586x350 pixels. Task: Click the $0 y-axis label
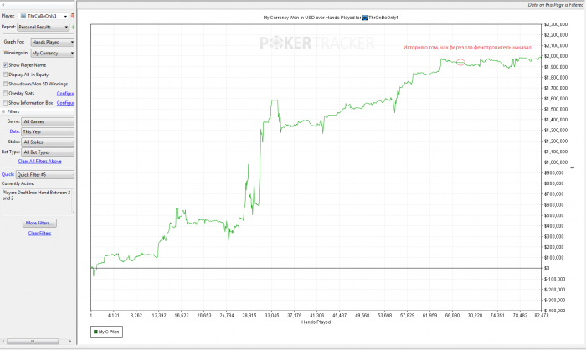point(547,268)
